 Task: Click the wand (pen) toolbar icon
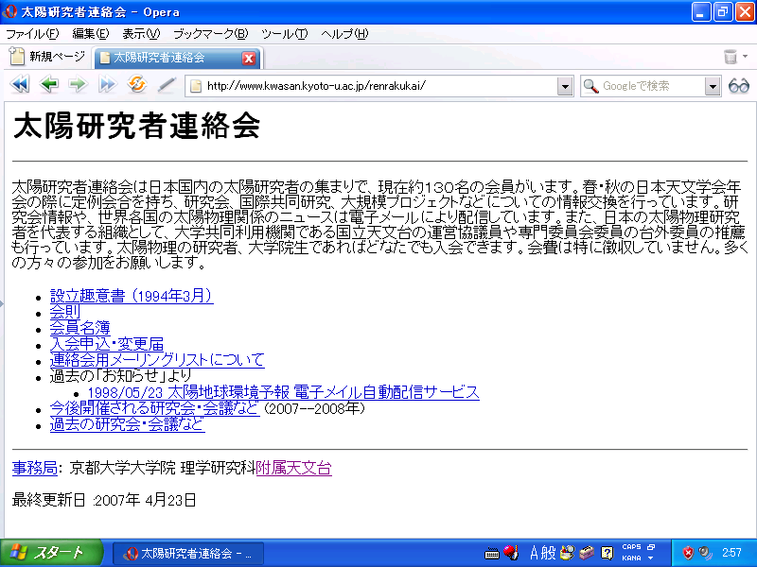tap(167, 85)
